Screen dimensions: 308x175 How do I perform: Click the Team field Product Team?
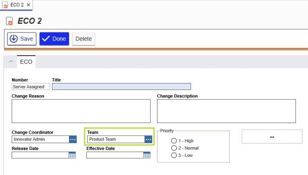(116, 139)
